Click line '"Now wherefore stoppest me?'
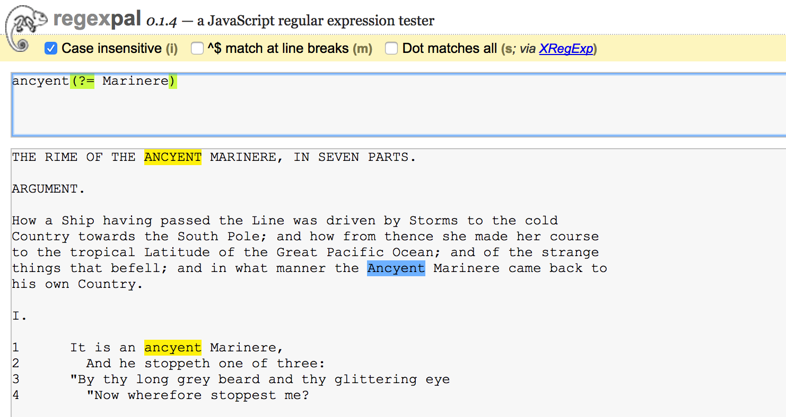The image size is (786, 417). (197, 395)
